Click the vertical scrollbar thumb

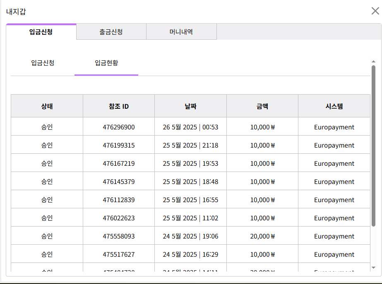tap(373, 145)
